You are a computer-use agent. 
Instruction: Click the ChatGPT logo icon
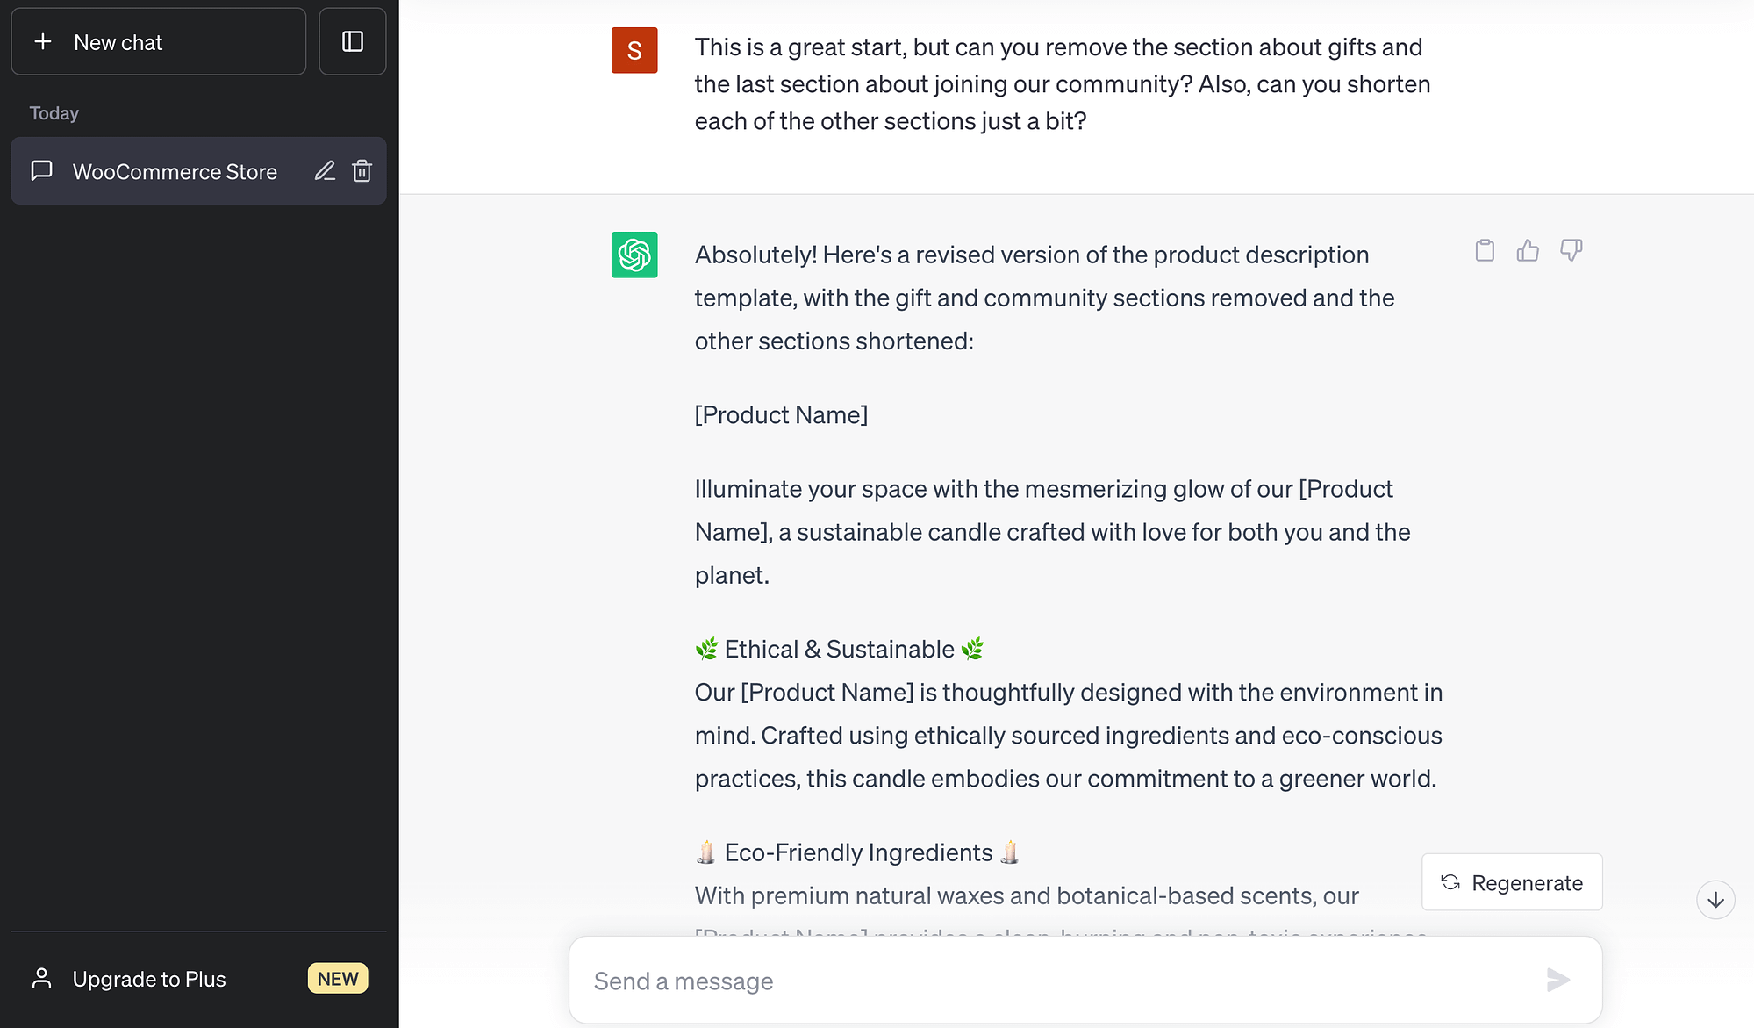click(634, 255)
